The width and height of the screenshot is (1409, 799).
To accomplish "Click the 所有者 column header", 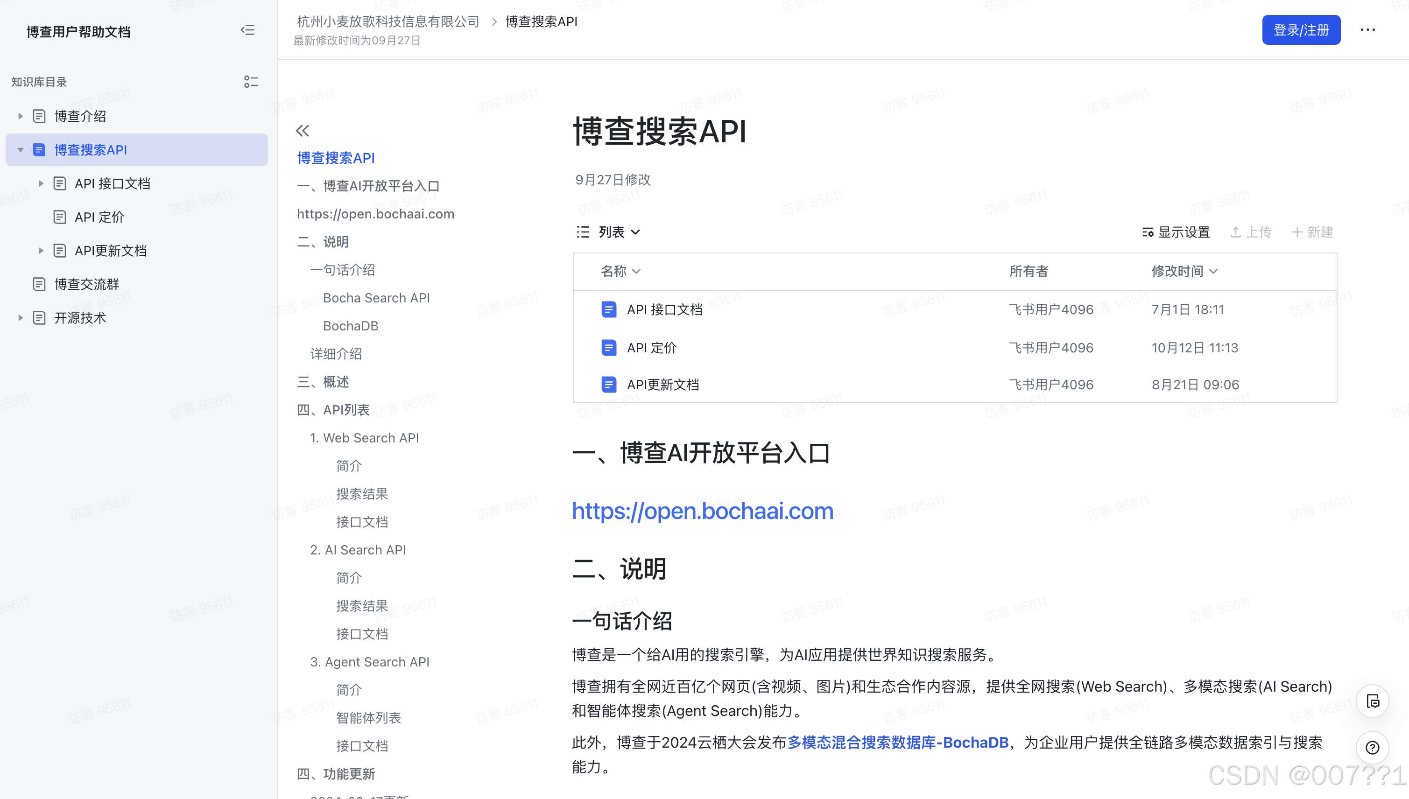I will 1029,271.
